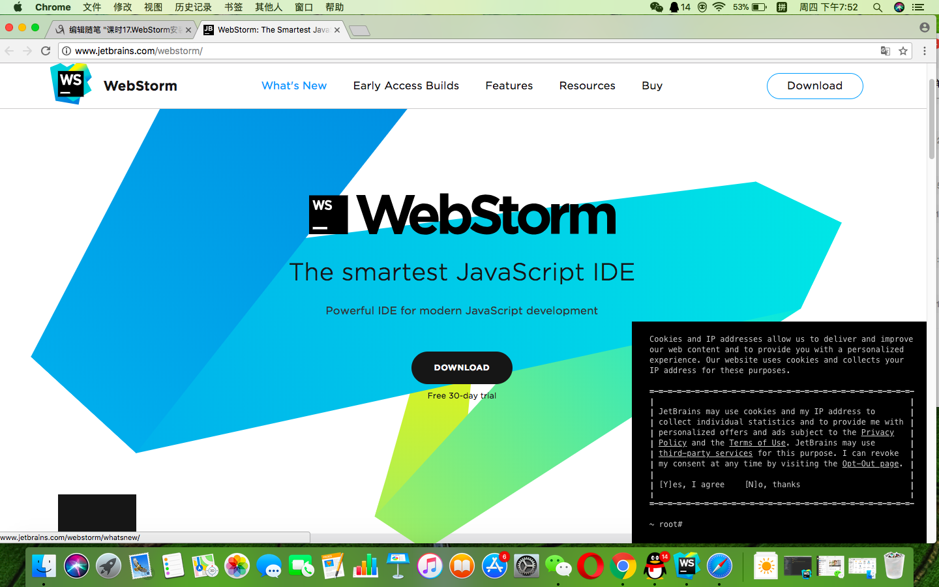939x587 pixels.
Task: Reload the page in Chrome
Action: point(46,51)
